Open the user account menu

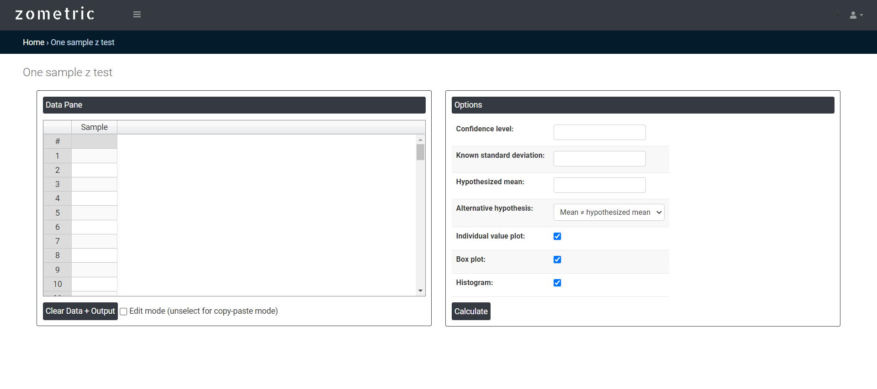(x=856, y=15)
